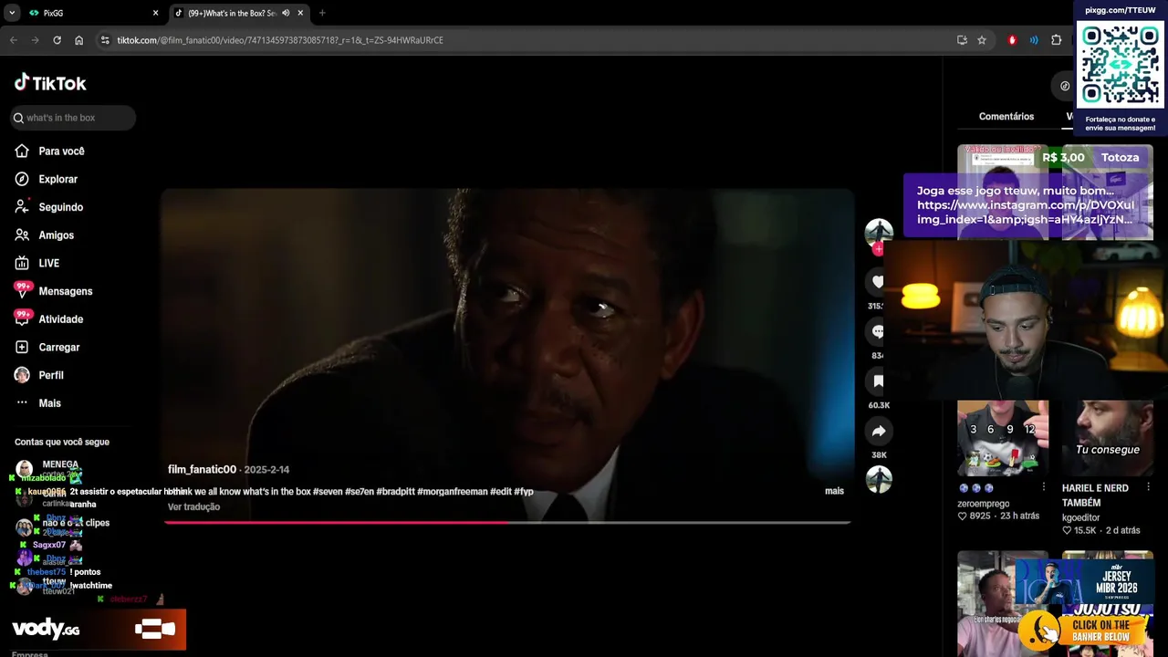Click the browser home icon
The width and height of the screenshot is (1168, 657).
click(79, 40)
